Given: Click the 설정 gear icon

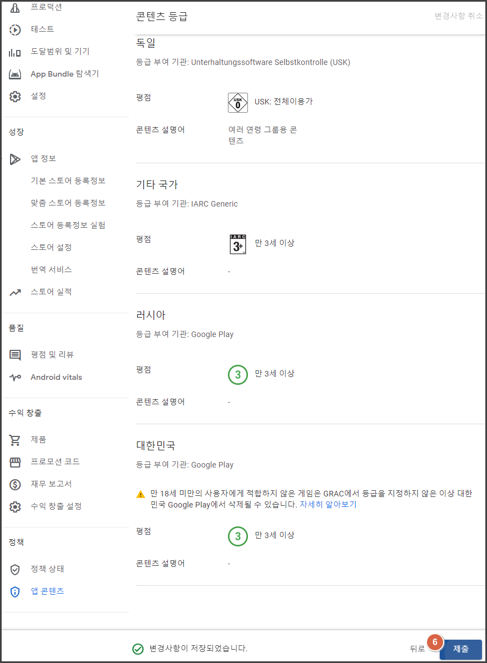Looking at the screenshot, I should [x=15, y=97].
